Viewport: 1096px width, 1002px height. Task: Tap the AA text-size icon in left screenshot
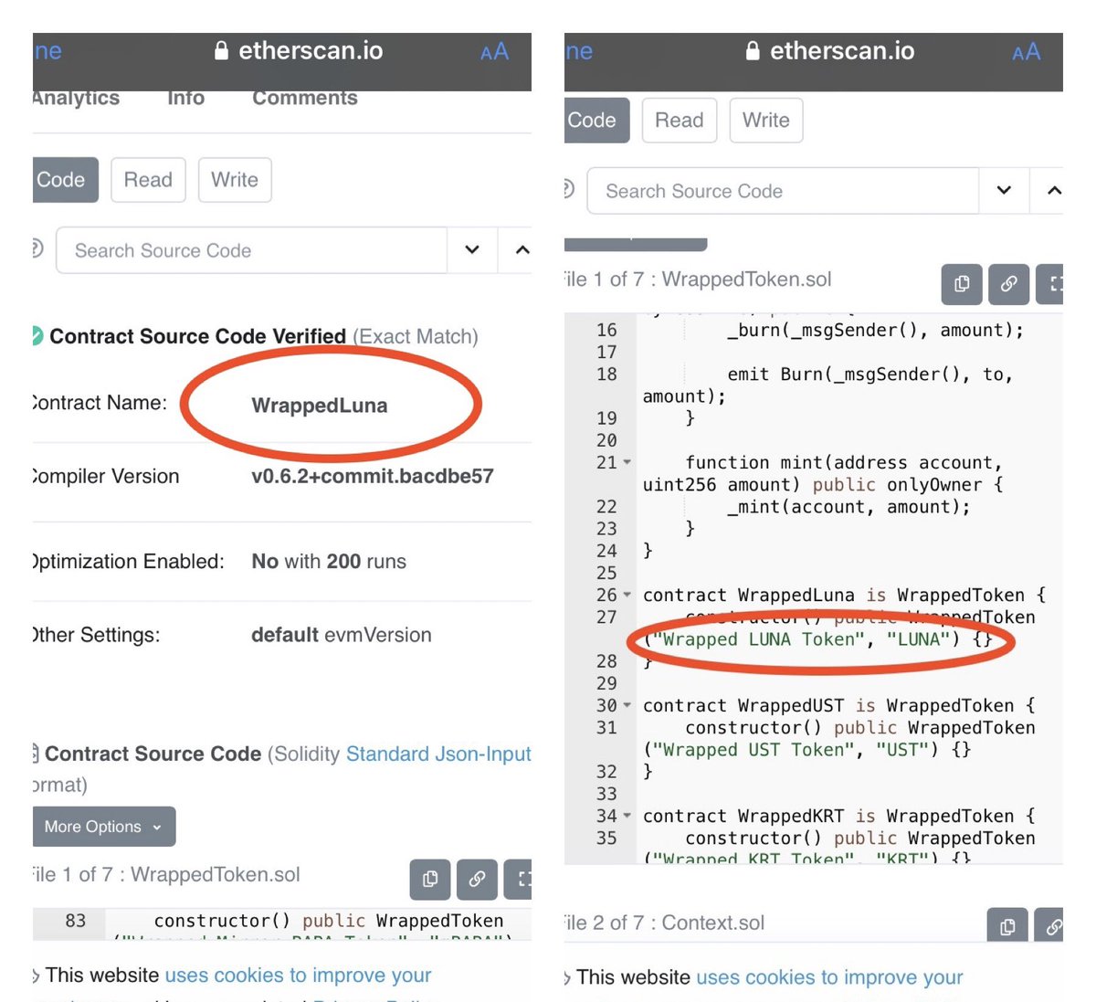494,52
